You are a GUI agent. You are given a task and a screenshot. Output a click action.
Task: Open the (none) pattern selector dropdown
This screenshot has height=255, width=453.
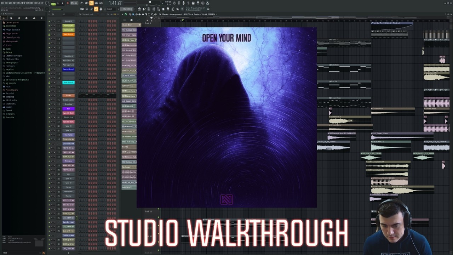tap(110, 9)
